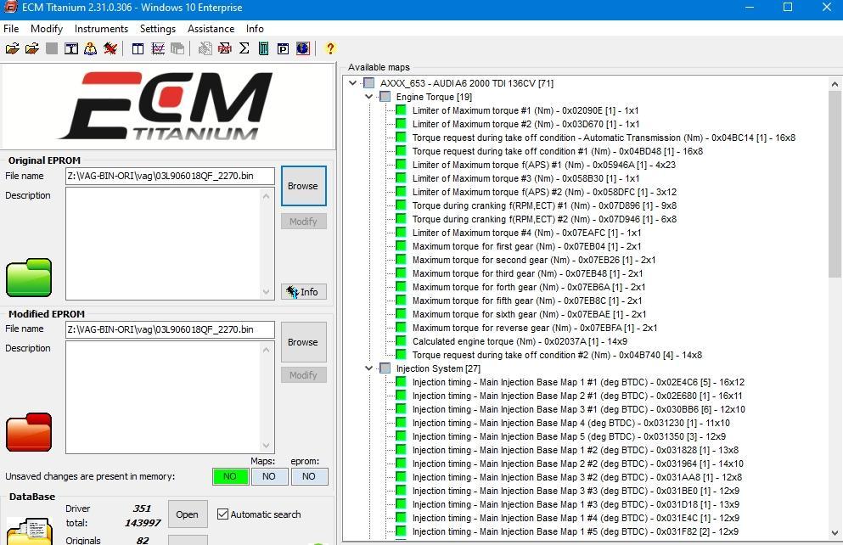
Task: Click the second open-folder toolbar icon
Action: click(x=32, y=49)
